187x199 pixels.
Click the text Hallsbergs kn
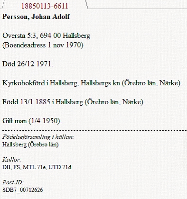pyautogui.click(x=100, y=83)
